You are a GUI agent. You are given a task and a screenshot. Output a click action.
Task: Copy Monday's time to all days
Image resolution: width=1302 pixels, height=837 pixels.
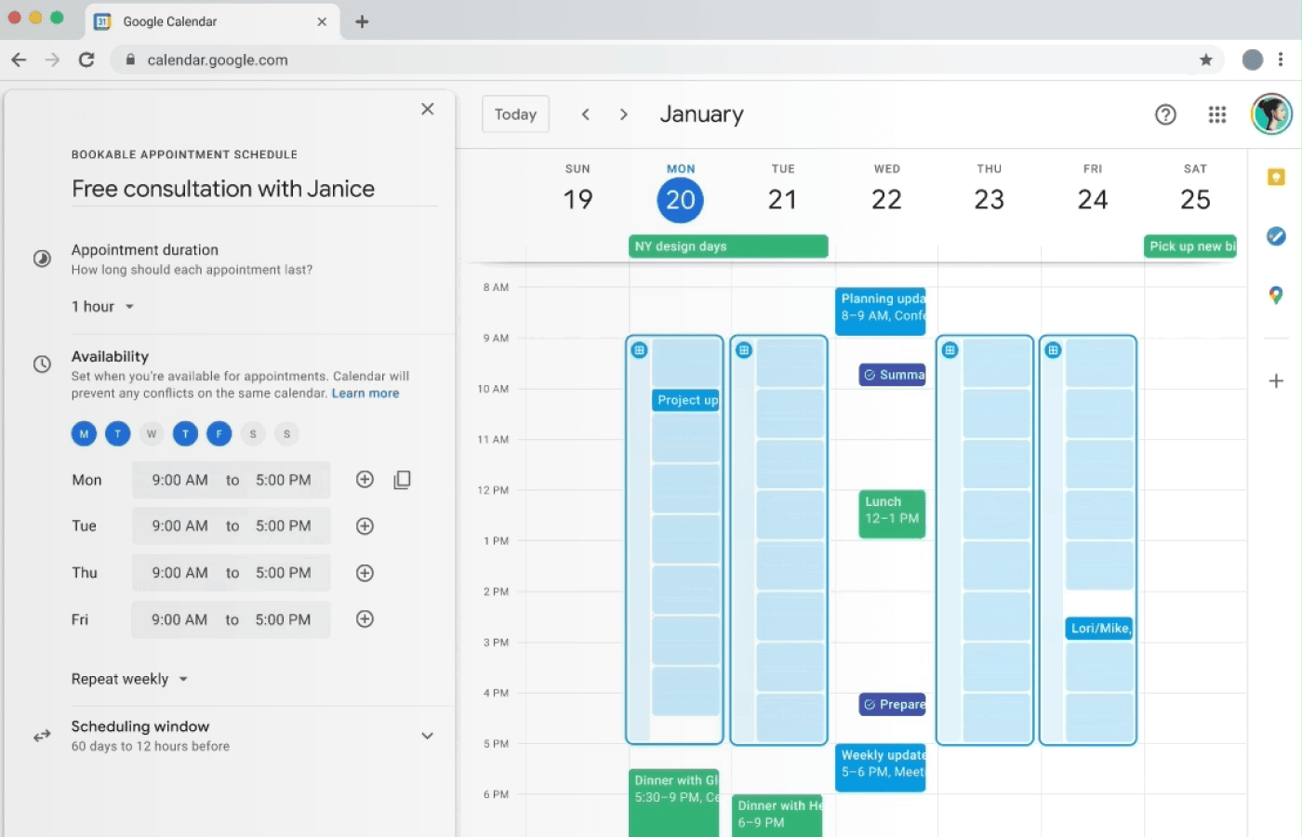402,480
